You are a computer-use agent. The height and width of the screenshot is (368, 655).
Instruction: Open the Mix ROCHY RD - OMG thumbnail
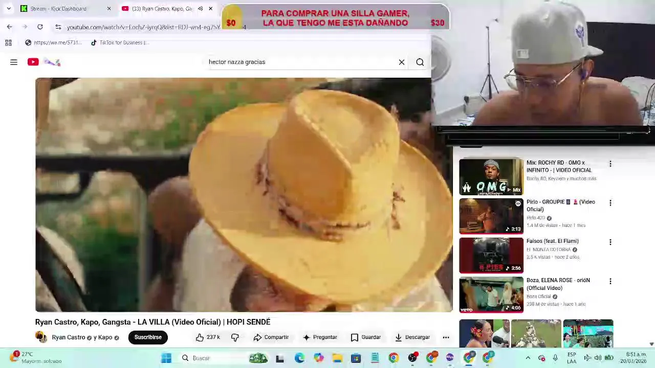tap(491, 177)
